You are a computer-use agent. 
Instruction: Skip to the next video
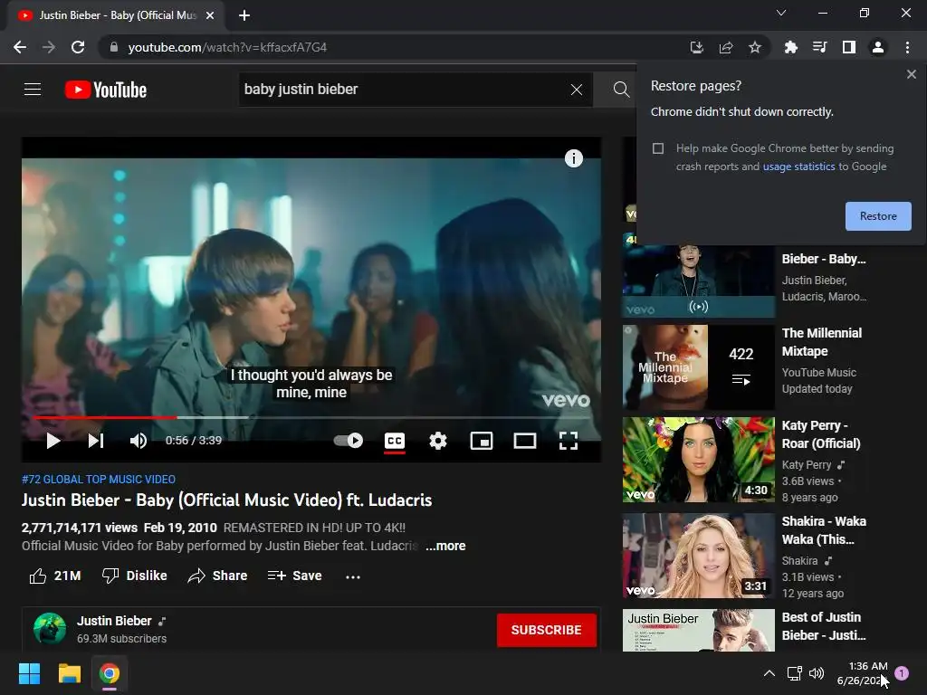(96, 441)
